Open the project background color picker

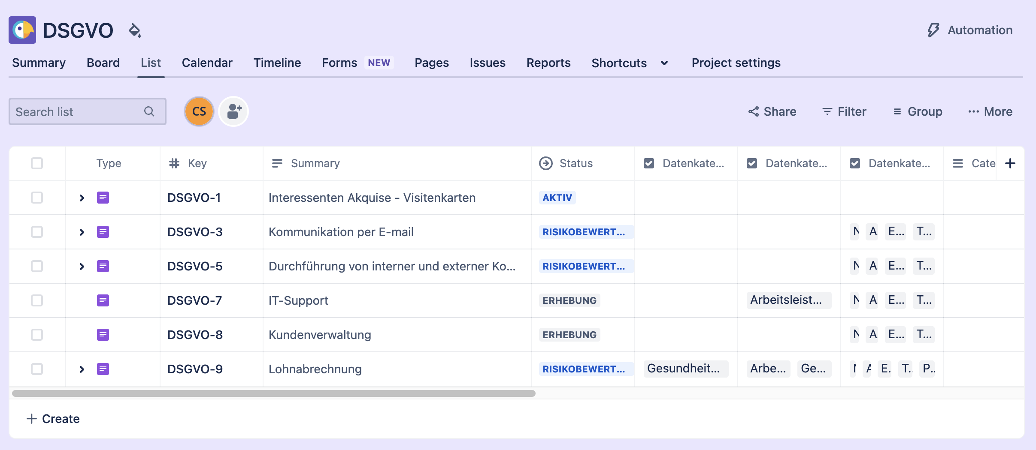pos(135,30)
